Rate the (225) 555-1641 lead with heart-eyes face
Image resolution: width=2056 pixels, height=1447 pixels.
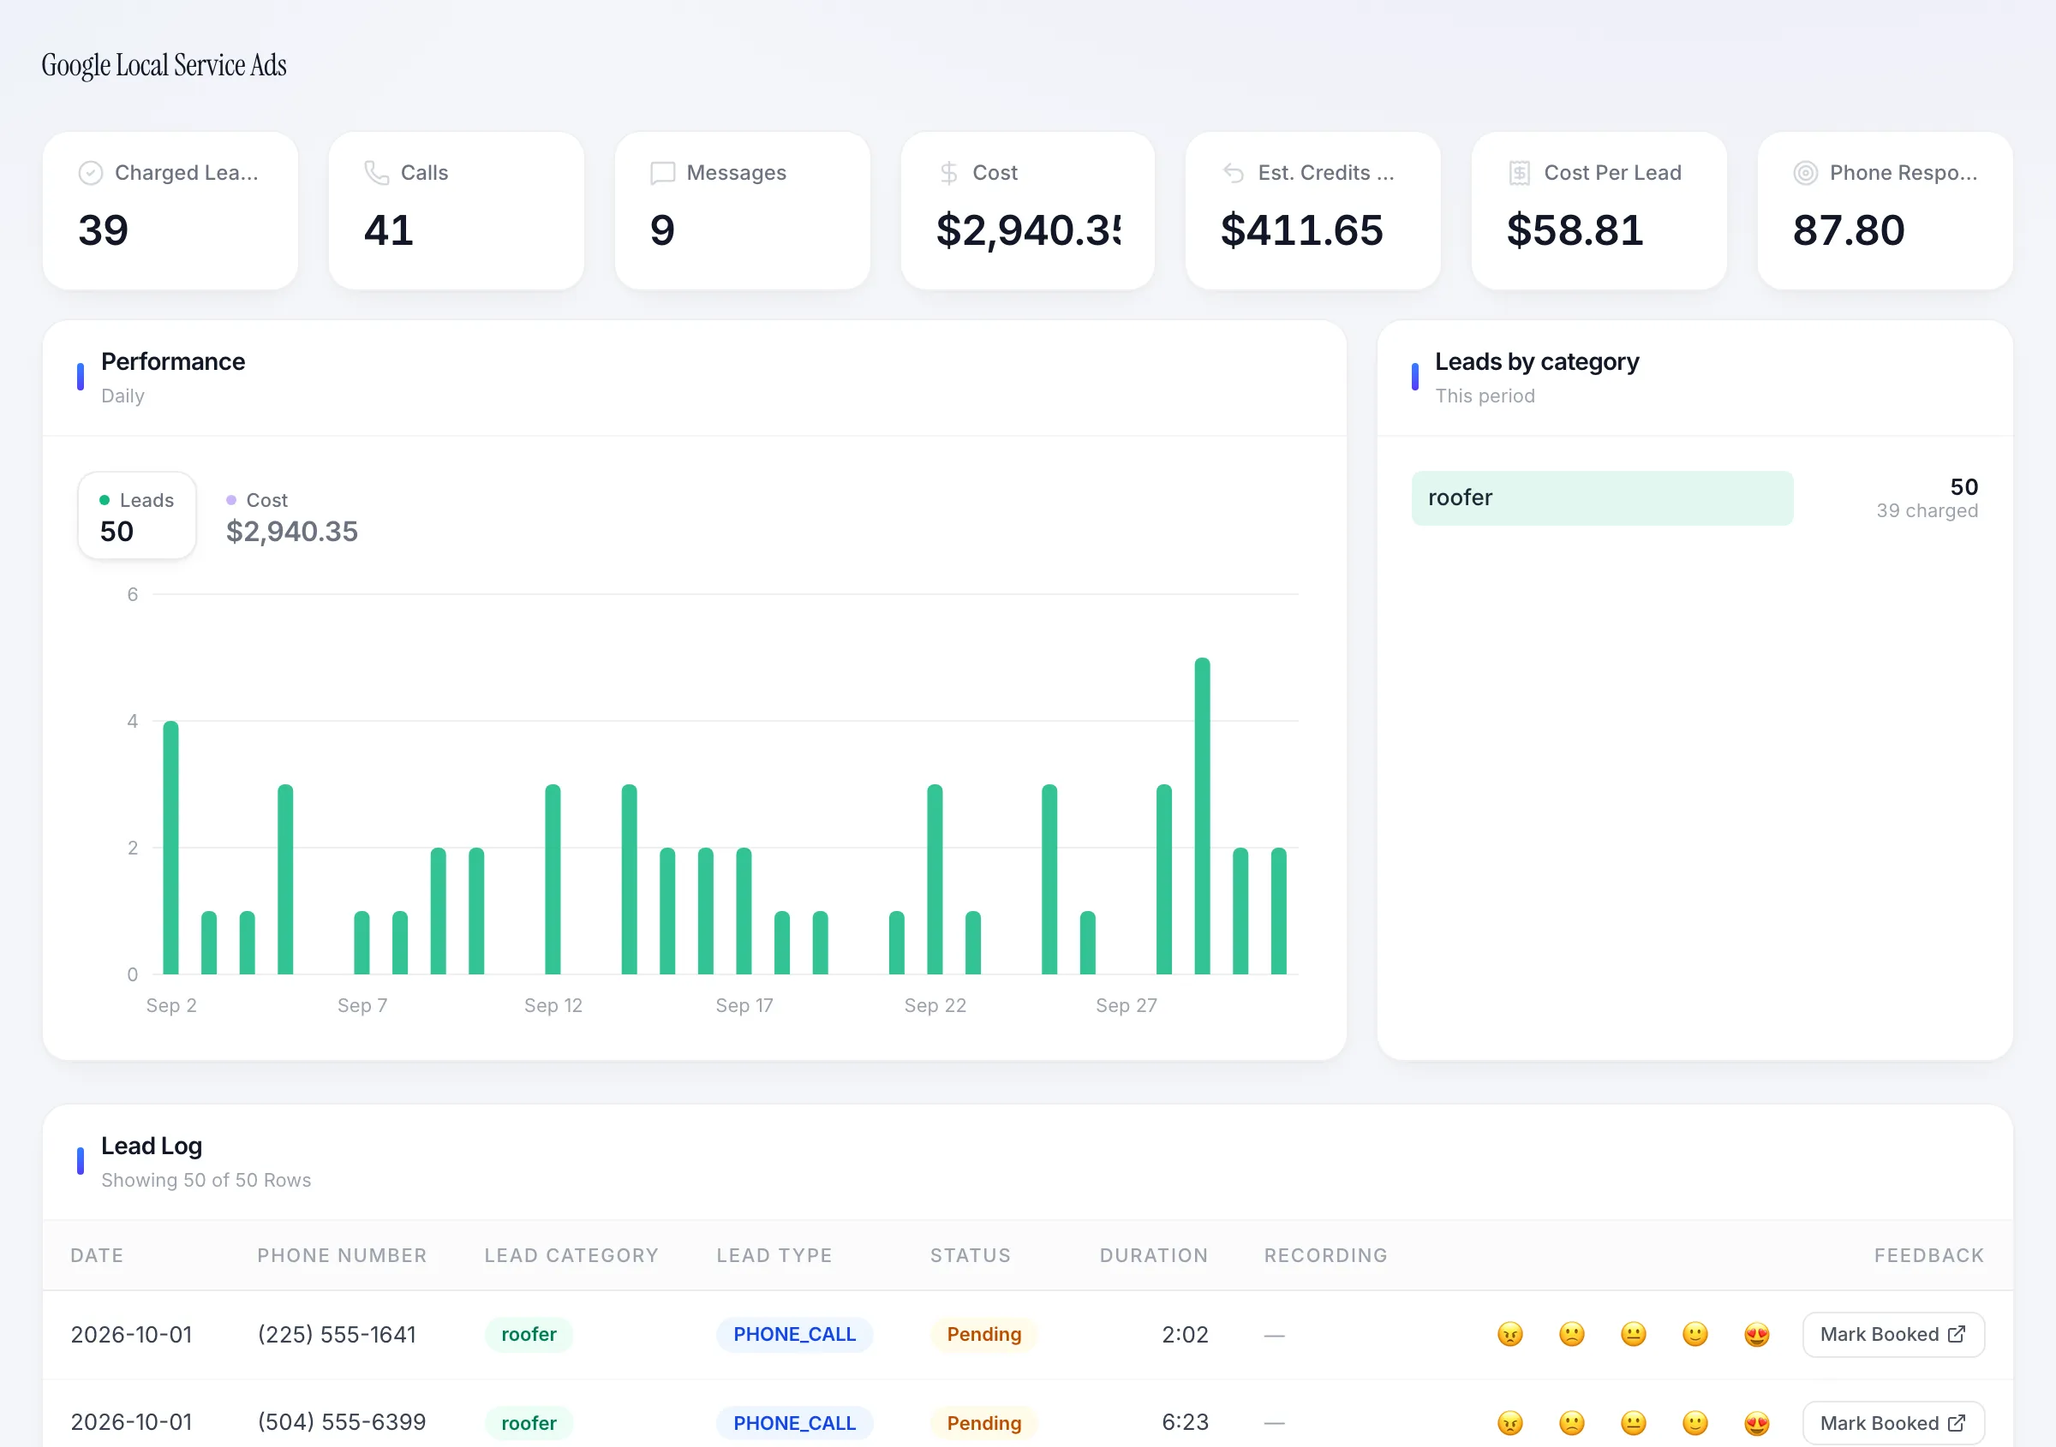[1757, 1334]
